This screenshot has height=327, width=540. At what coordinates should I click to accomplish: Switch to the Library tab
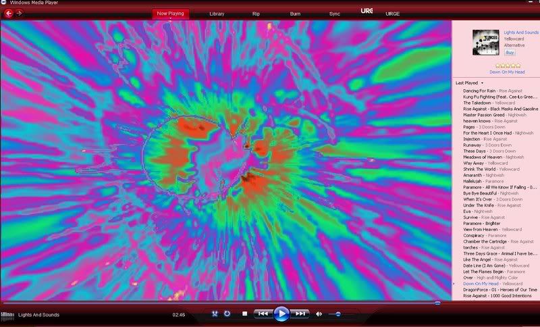(x=217, y=14)
